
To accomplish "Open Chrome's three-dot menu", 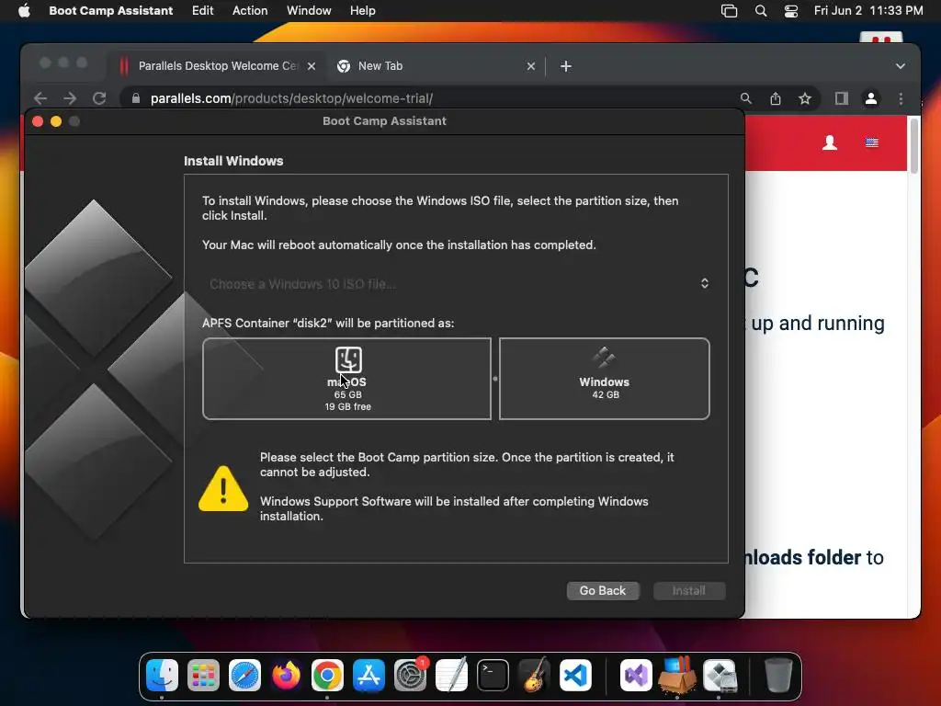I will click(901, 97).
